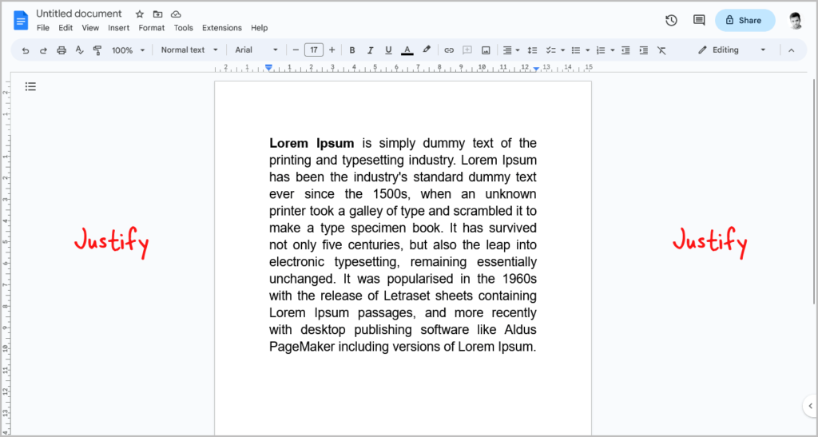Screen dimensions: 818x437
Task: Activate the paint format tool
Action: pos(97,50)
